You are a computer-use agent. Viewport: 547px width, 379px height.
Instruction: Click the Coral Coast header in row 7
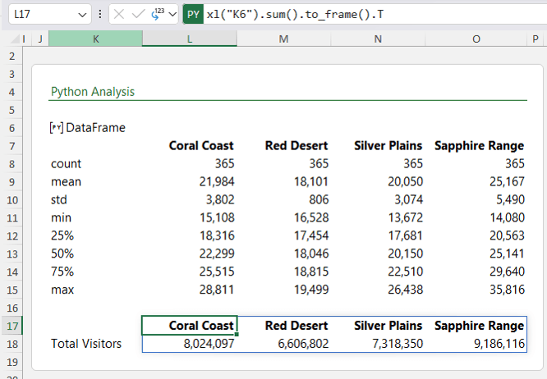point(201,145)
